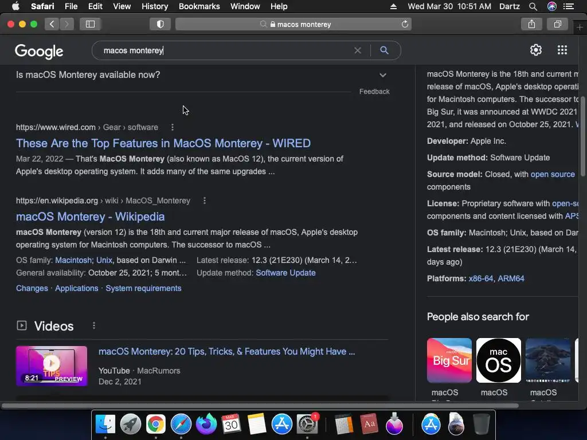Open the History menu
Screen dimensions: 587x440
coord(155,6)
